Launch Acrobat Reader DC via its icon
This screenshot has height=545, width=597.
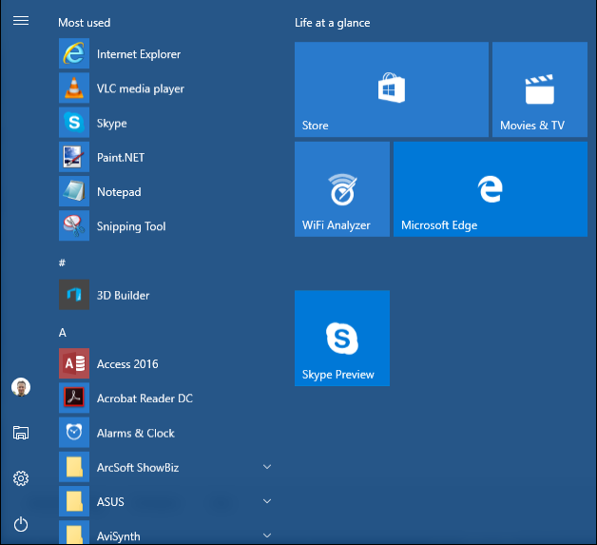coord(74,398)
